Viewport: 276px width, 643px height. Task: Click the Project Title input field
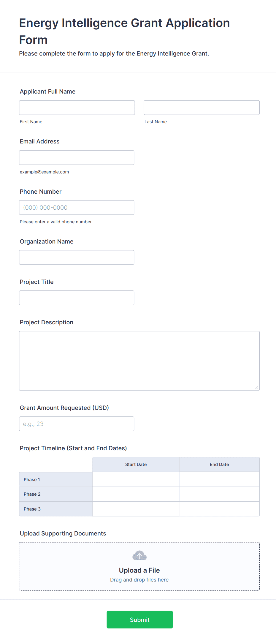point(77,298)
